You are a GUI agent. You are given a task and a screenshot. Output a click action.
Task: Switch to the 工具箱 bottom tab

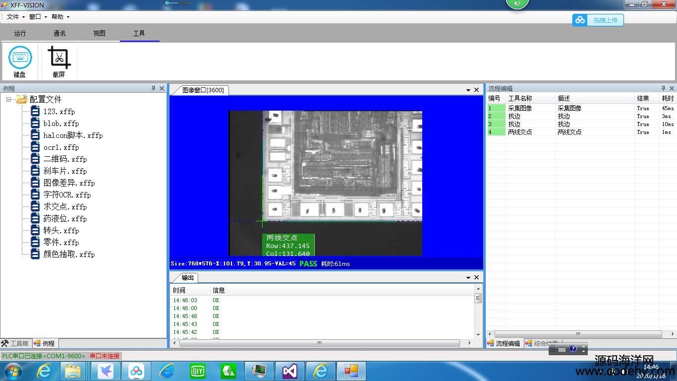[15, 343]
